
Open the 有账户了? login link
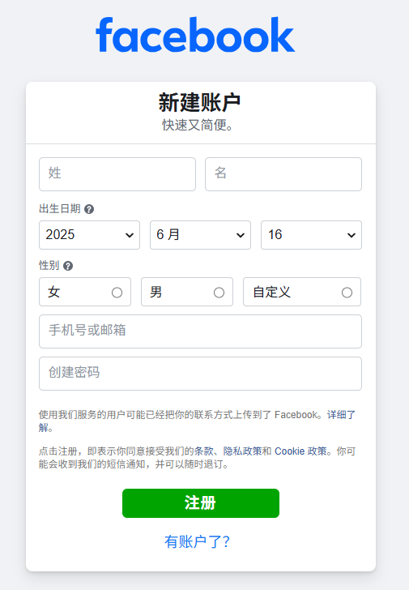(x=197, y=541)
